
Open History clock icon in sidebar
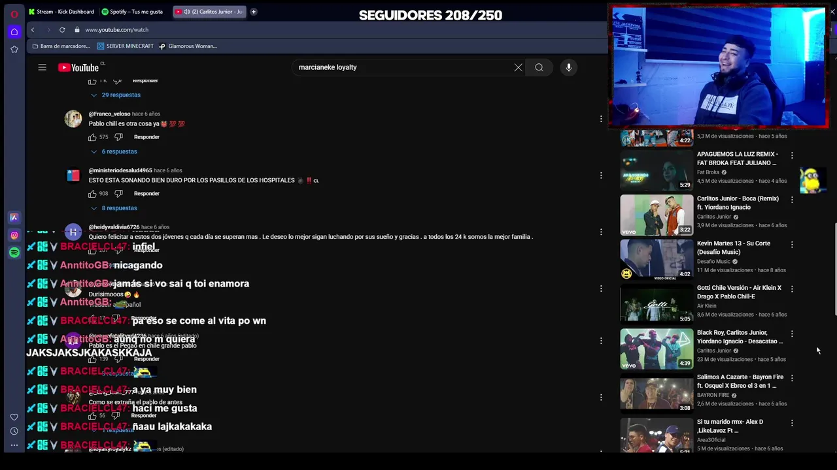point(14,431)
